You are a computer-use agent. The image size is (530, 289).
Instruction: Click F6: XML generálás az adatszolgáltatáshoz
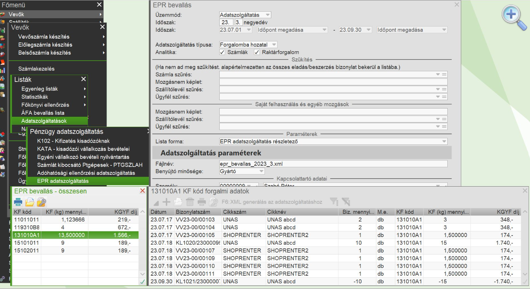click(272, 202)
